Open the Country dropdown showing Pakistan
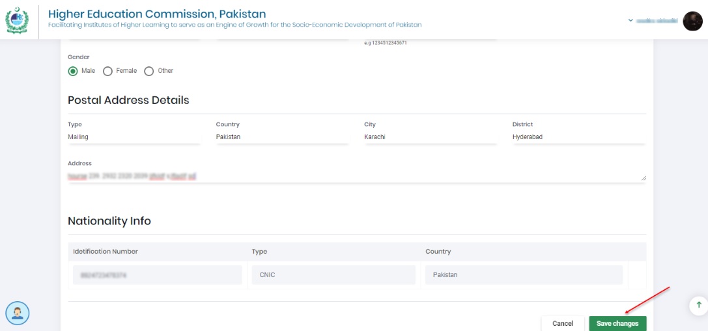 tap(281, 137)
